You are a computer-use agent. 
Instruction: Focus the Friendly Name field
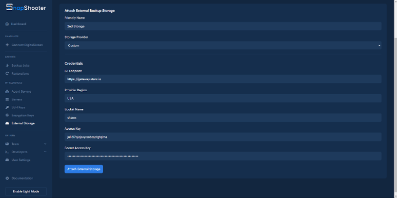coord(223,26)
